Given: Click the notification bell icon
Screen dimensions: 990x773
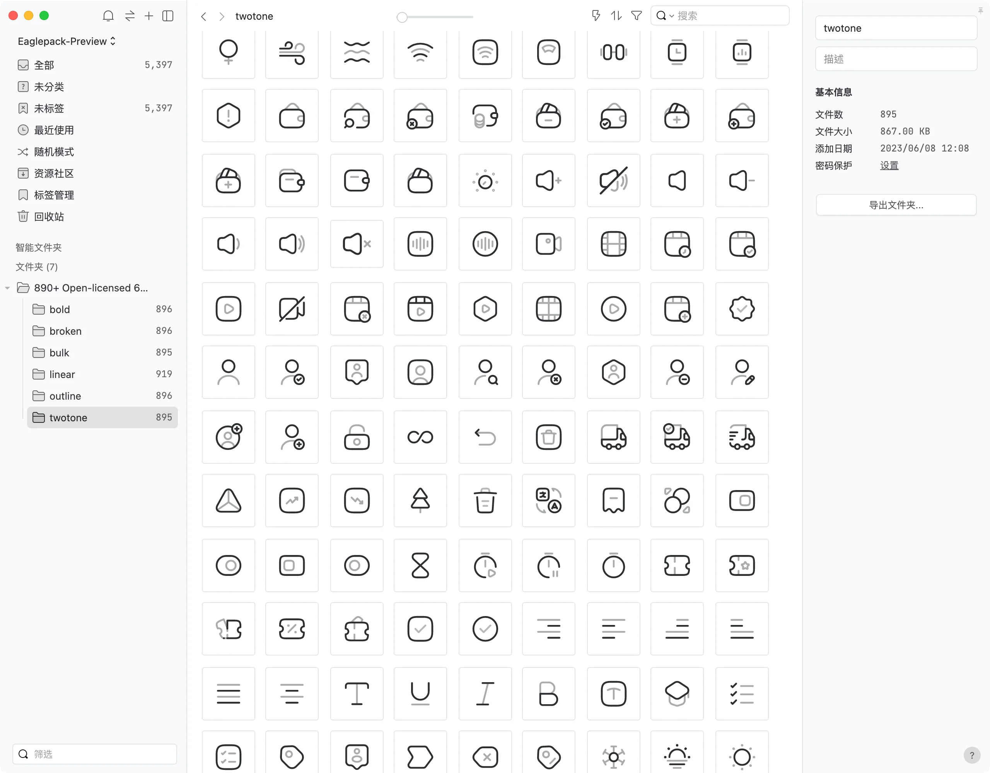Looking at the screenshot, I should click(x=108, y=16).
